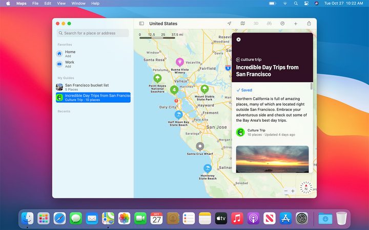
Task: Click the plus icon in the toolbar
Action: tap(296, 24)
